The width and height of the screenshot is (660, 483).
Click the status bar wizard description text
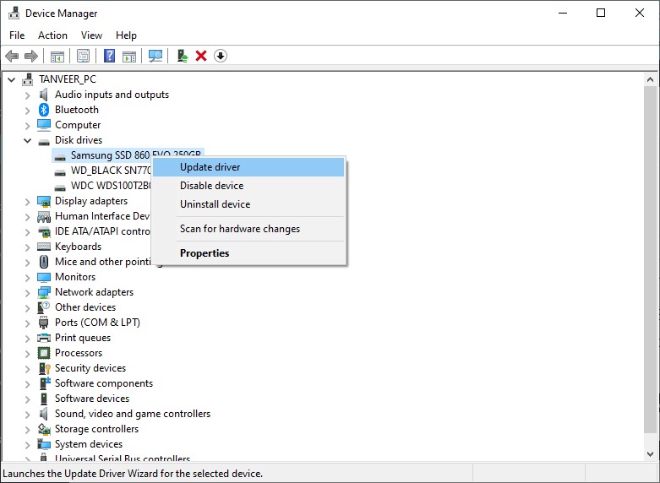133,474
